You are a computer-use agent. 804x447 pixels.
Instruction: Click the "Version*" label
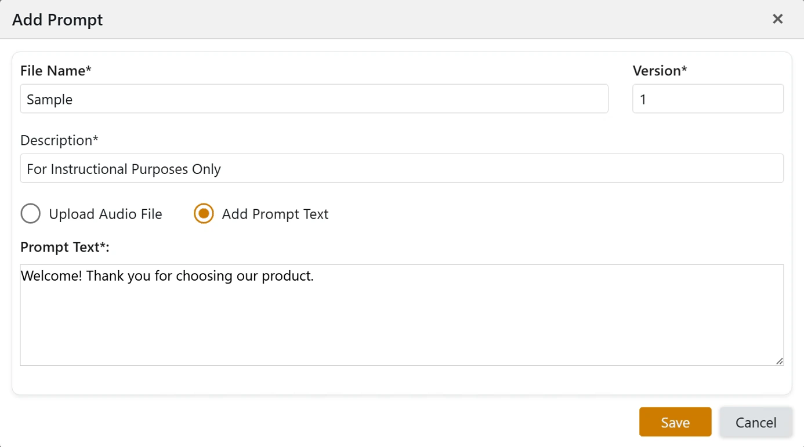coord(660,71)
